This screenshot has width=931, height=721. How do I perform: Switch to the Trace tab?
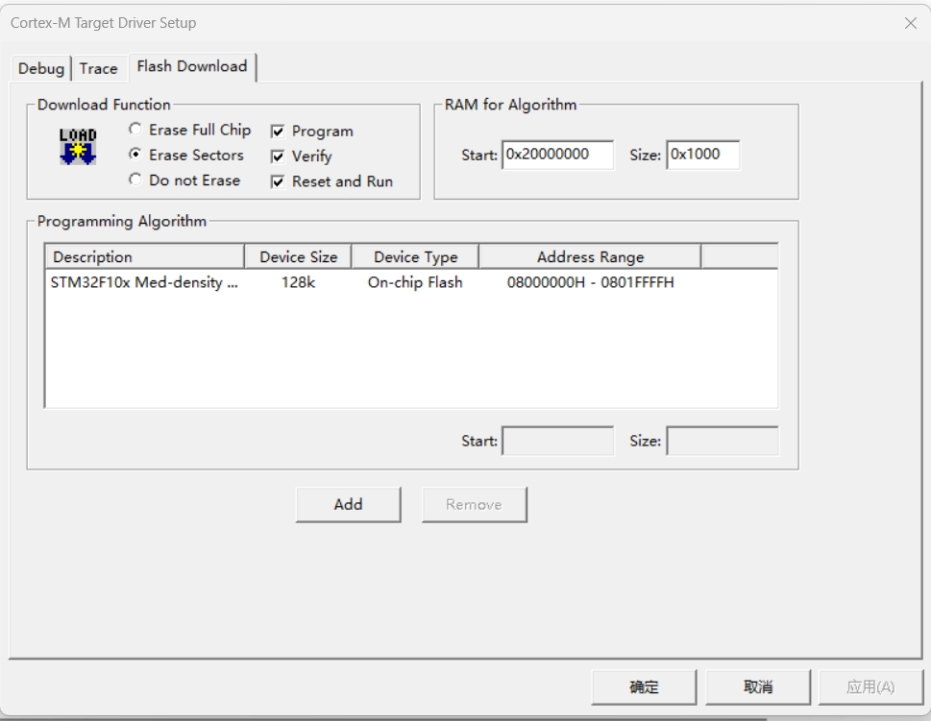click(99, 69)
